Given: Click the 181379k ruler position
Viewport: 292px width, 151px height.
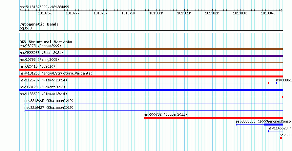Looking at the screenshot, I should click(128, 13).
